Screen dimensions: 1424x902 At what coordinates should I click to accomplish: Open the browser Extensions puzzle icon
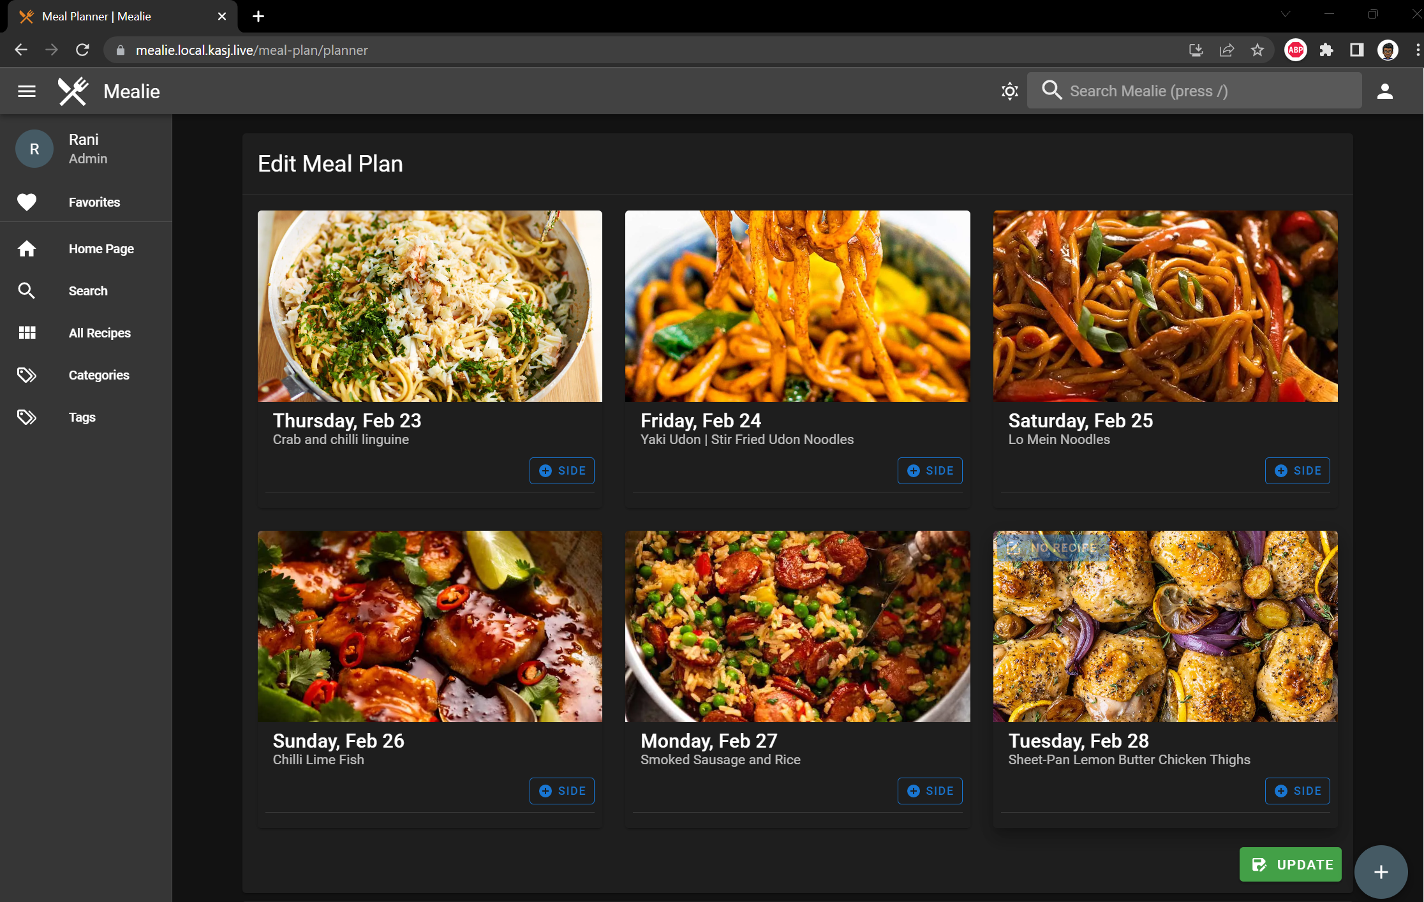pos(1326,50)
